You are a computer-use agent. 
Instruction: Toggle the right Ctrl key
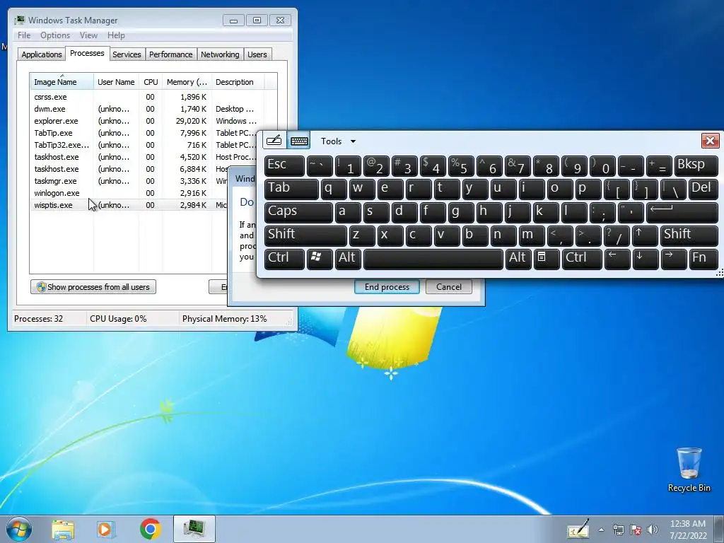(582, 259)
